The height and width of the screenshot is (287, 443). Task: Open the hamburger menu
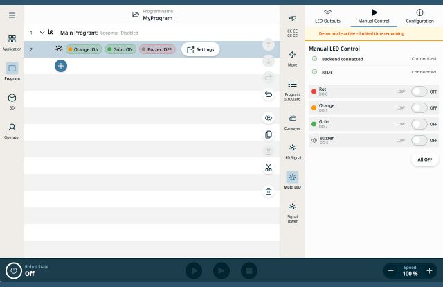pos(12,15)
